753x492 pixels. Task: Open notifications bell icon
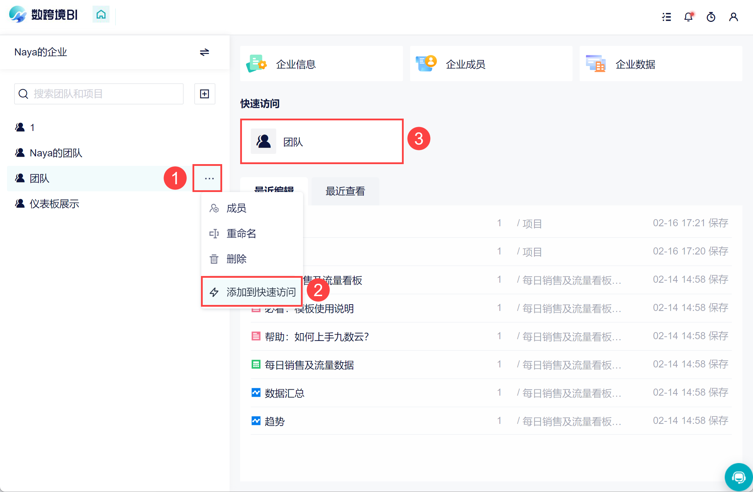click(688, 17)
